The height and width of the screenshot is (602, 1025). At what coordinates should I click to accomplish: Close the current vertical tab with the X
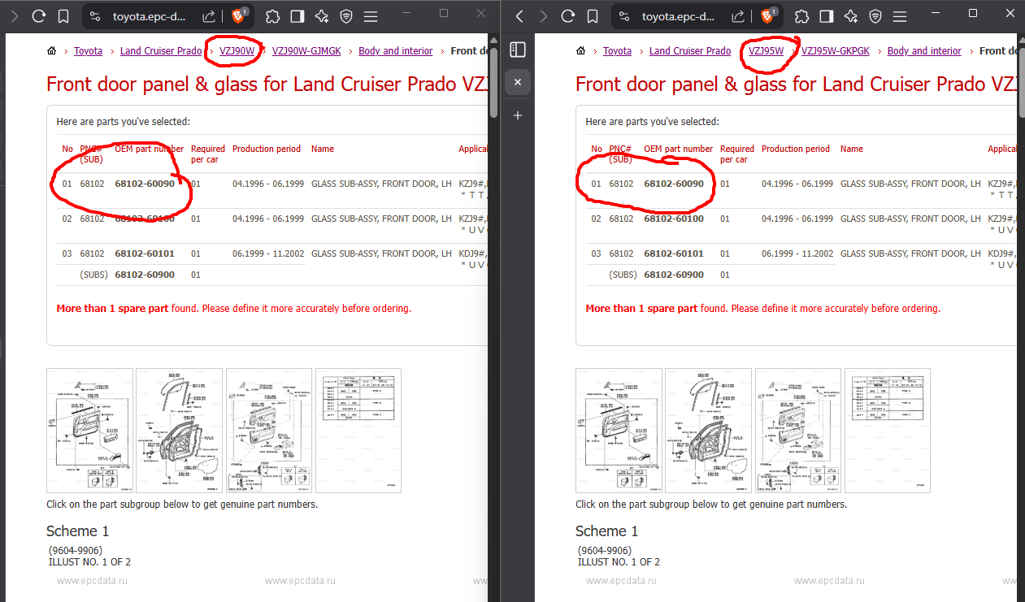pos(518,82)
